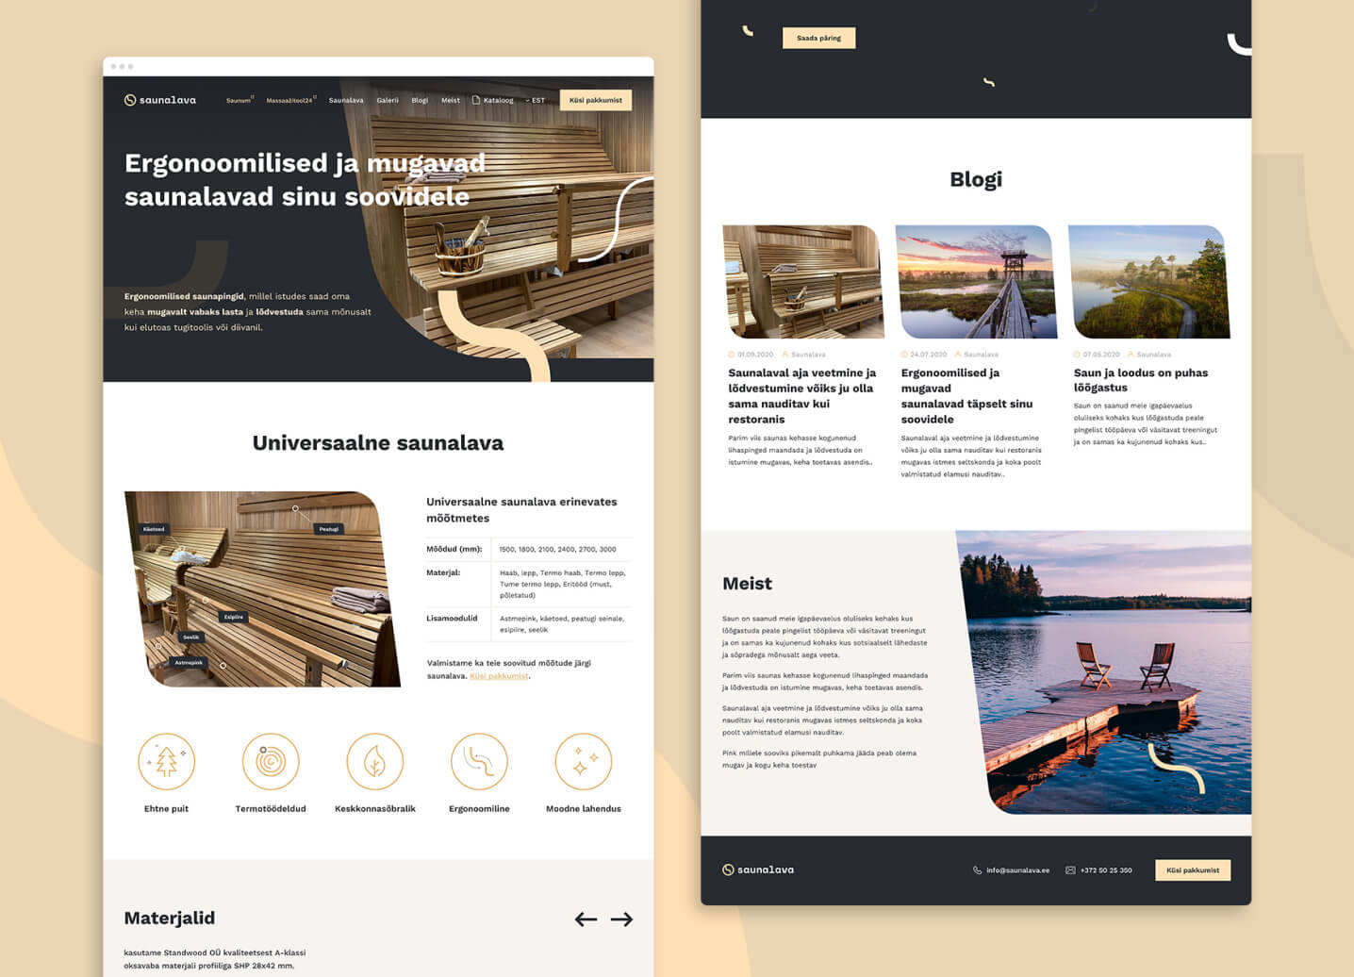The width and height of the screenshot is (1354, 977).
Task: Click the Ehtne puit tree icon
Action: (167, 762)
